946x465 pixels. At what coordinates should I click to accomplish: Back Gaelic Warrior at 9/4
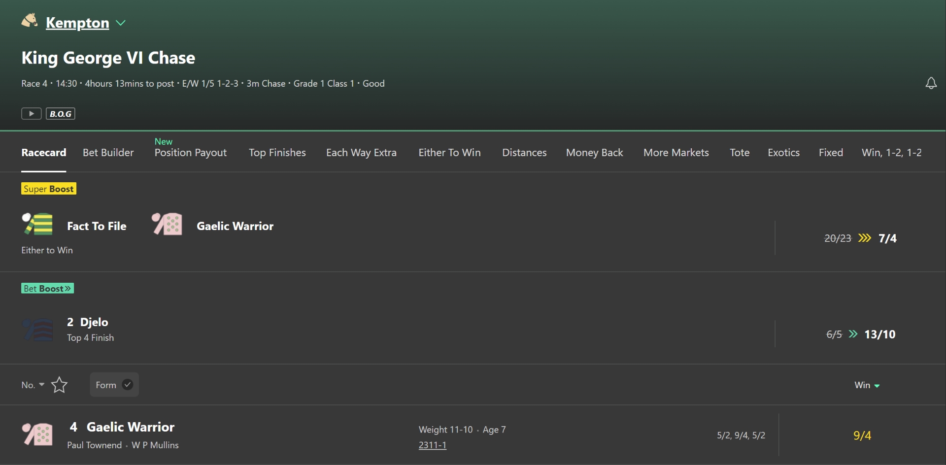coord(862,435)
